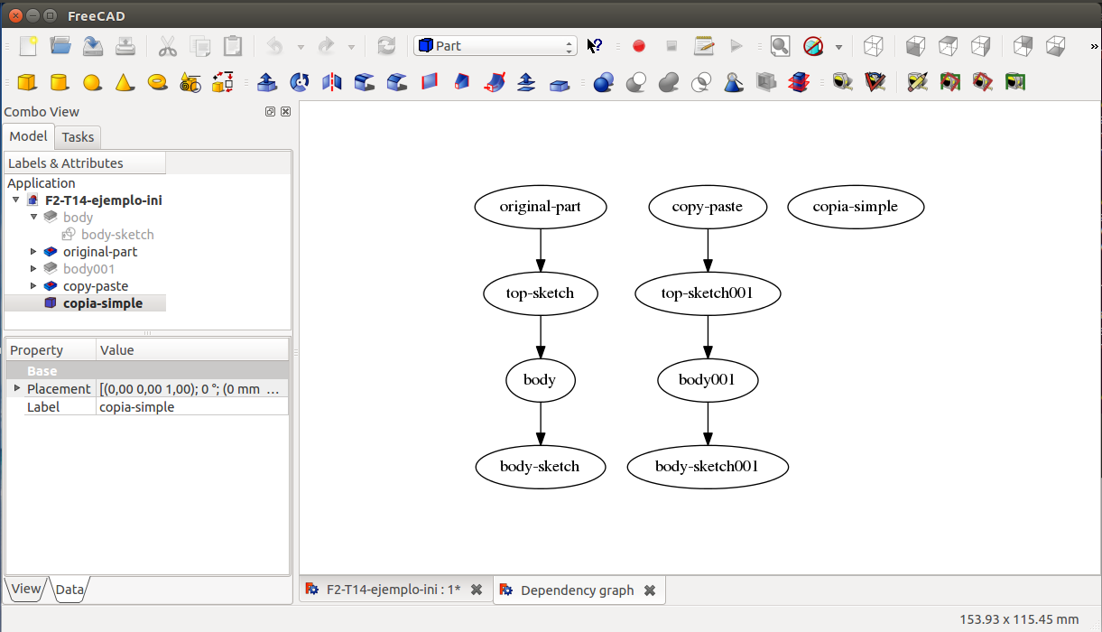This screenshot has height=632, width=1102.
Task: Select the Revolve tool
Action: (300, 83)
